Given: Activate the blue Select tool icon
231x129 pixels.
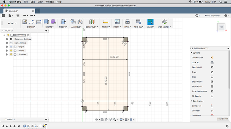Looking at the screenshot, I should [150, 22].
